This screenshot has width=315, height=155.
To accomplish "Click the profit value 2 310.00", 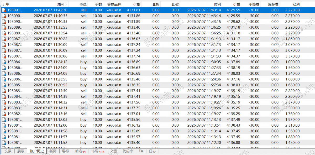I will point(292,126).
